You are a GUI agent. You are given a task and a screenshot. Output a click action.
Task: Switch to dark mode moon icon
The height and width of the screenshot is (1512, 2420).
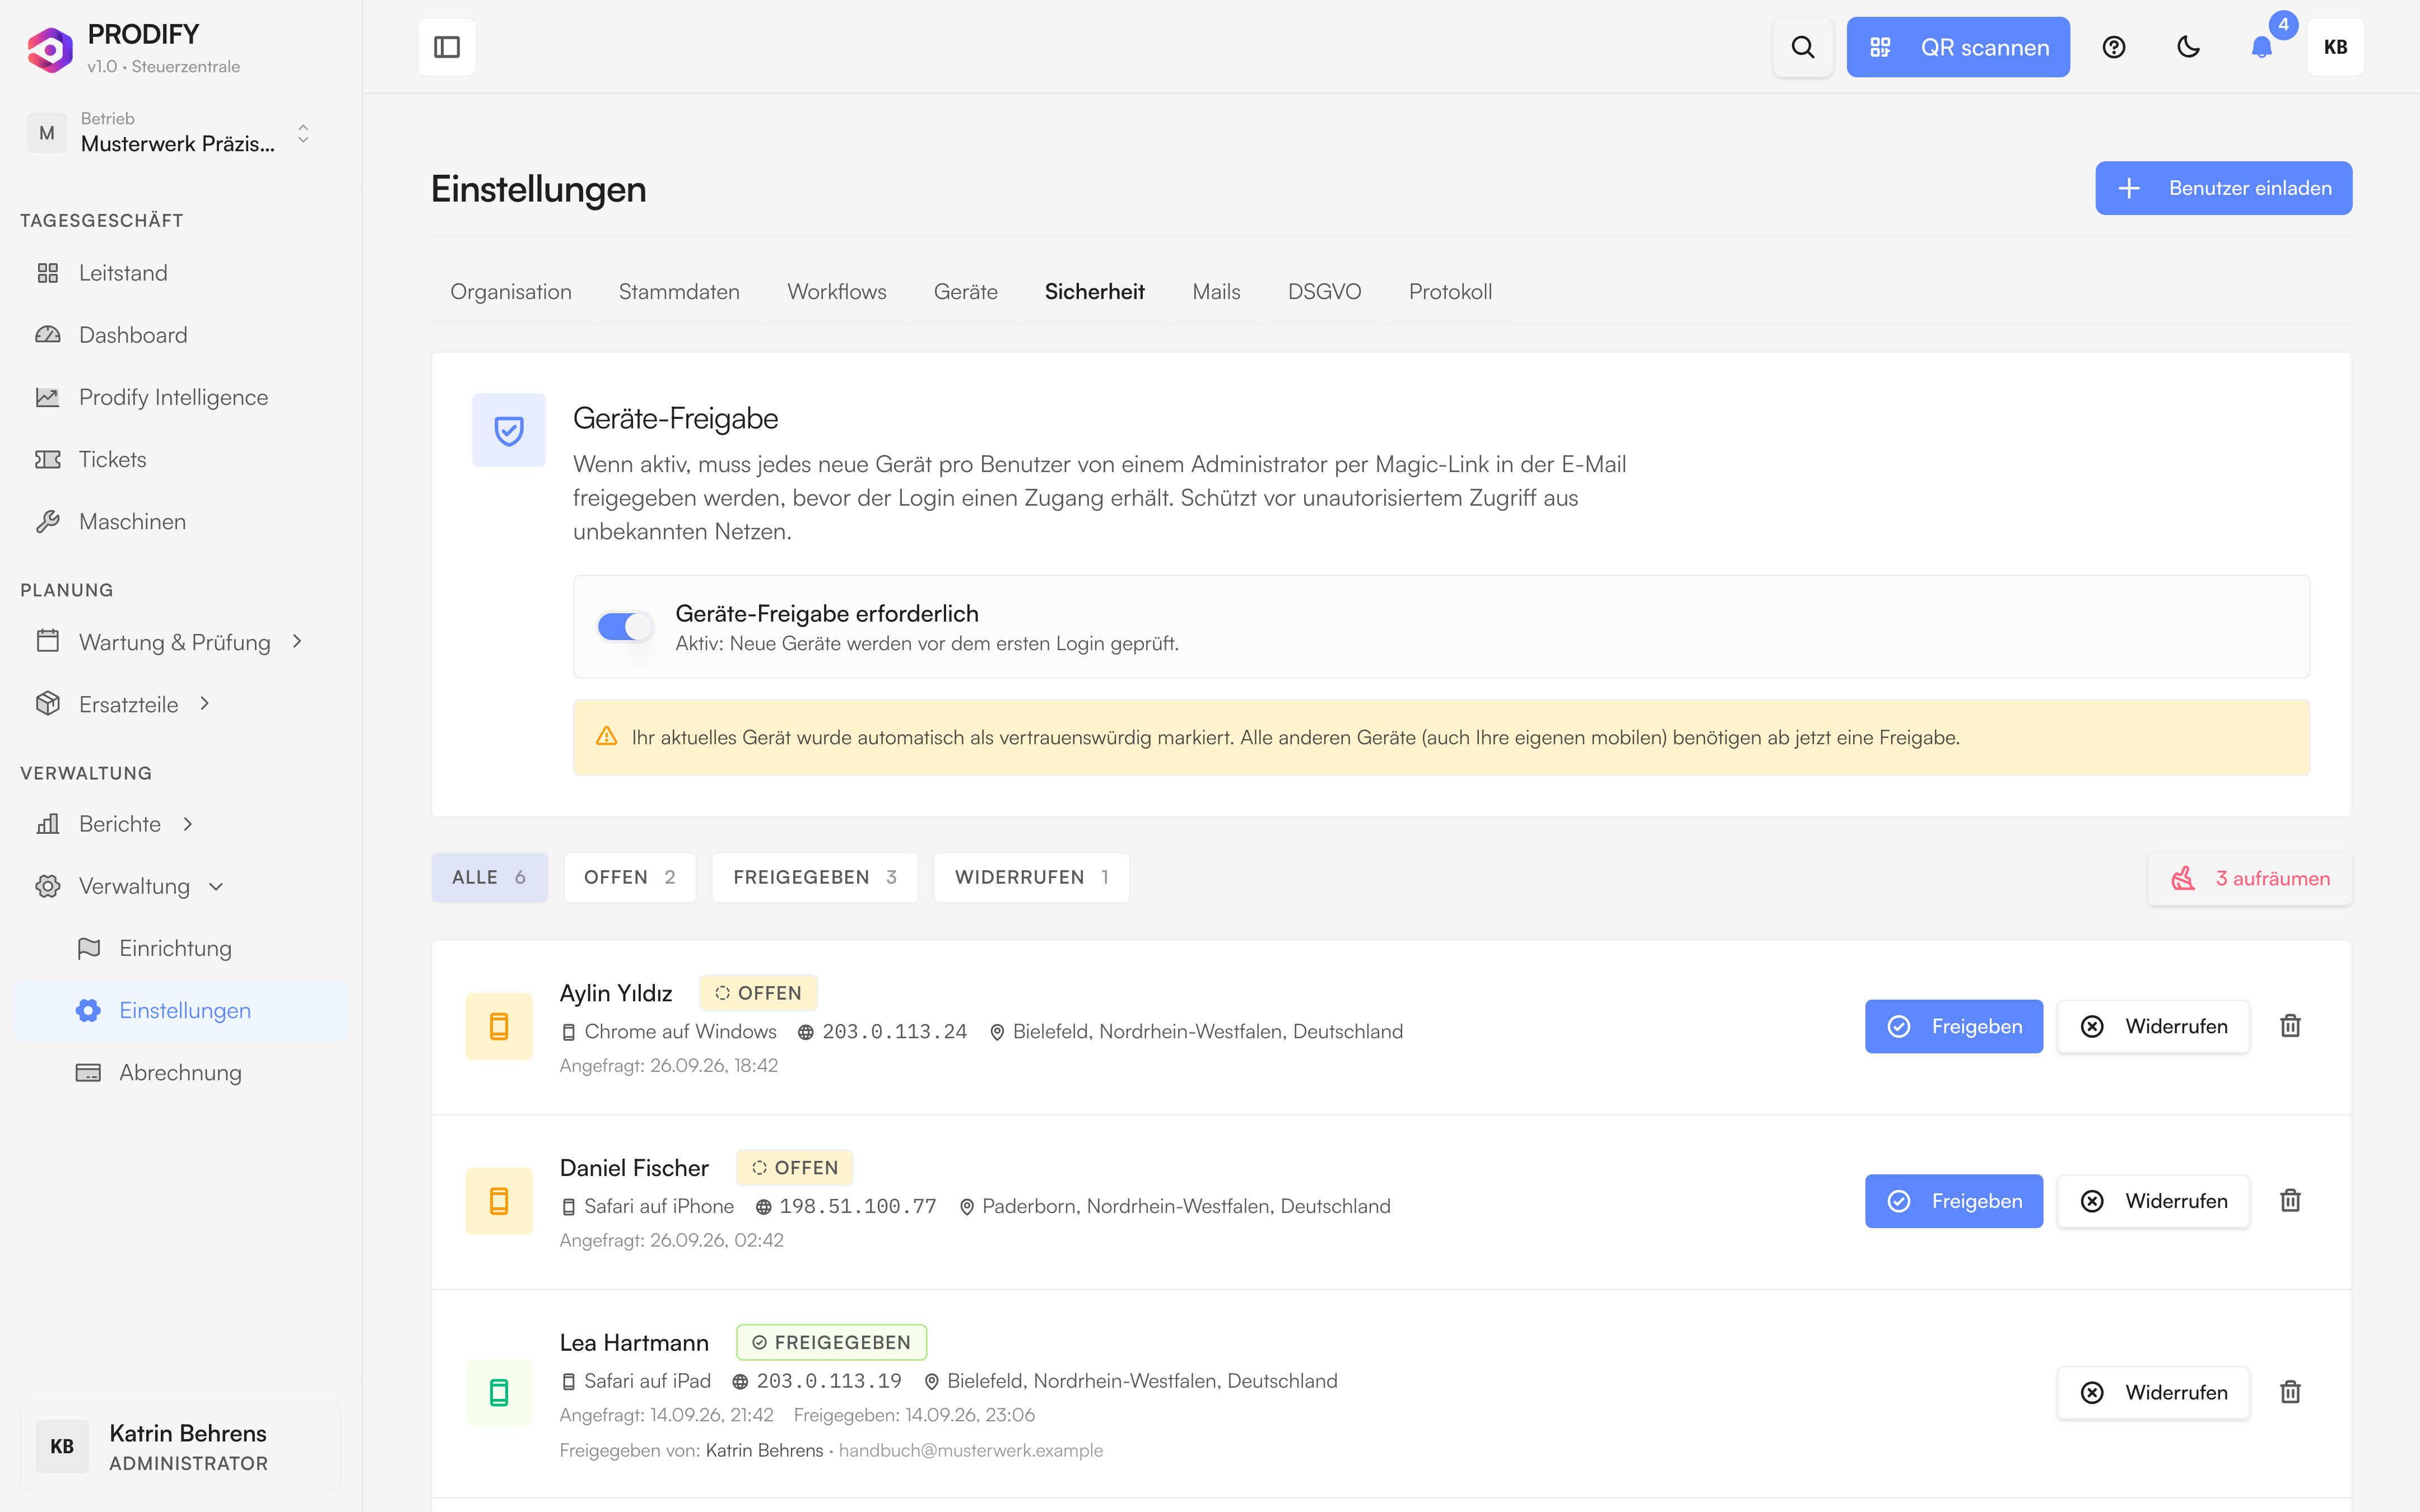click(2189, 47)
